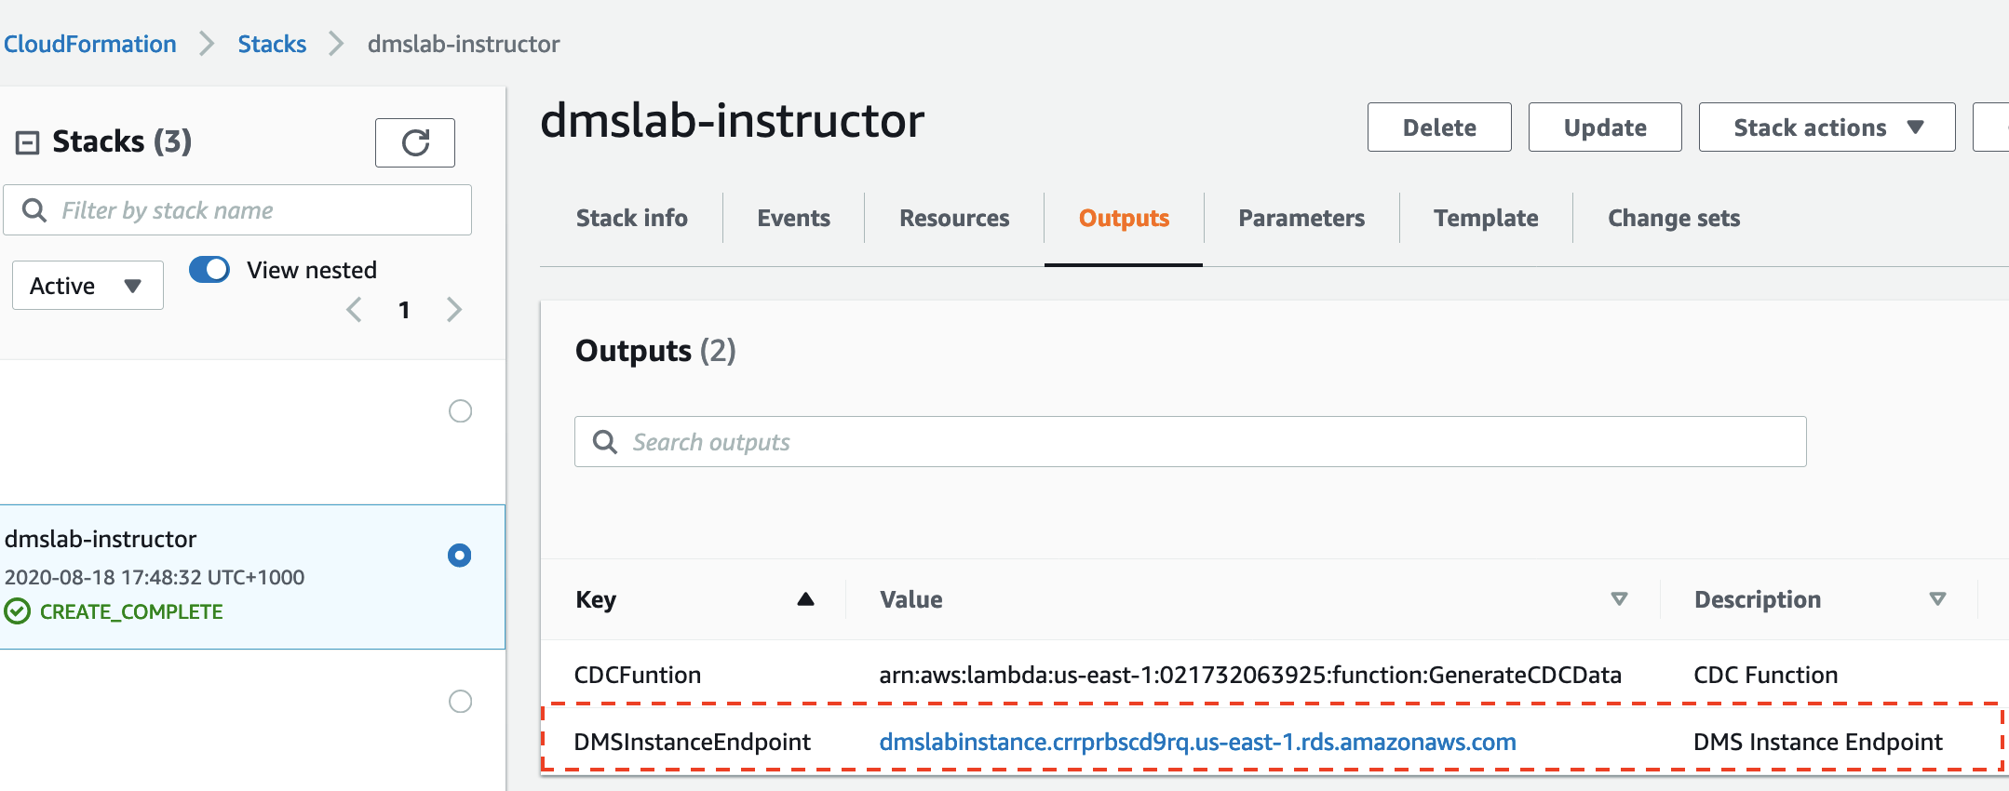Screen dimensions: 2009x791
Task: Open the dmslabinstance RDS endpoint link
Action: 1197,742
